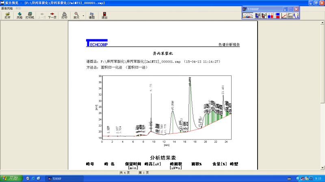Click the keyboard tray icon
The image size is (325, 182).
click(x=289, y=178)
